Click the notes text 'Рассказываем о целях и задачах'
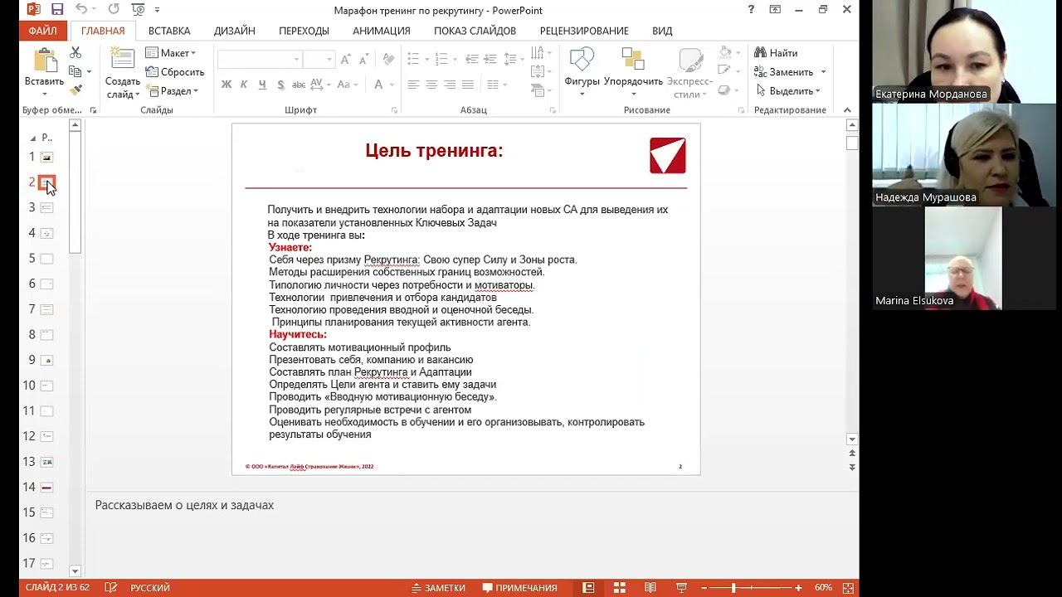1062x597 pixels. click(184, 505)
